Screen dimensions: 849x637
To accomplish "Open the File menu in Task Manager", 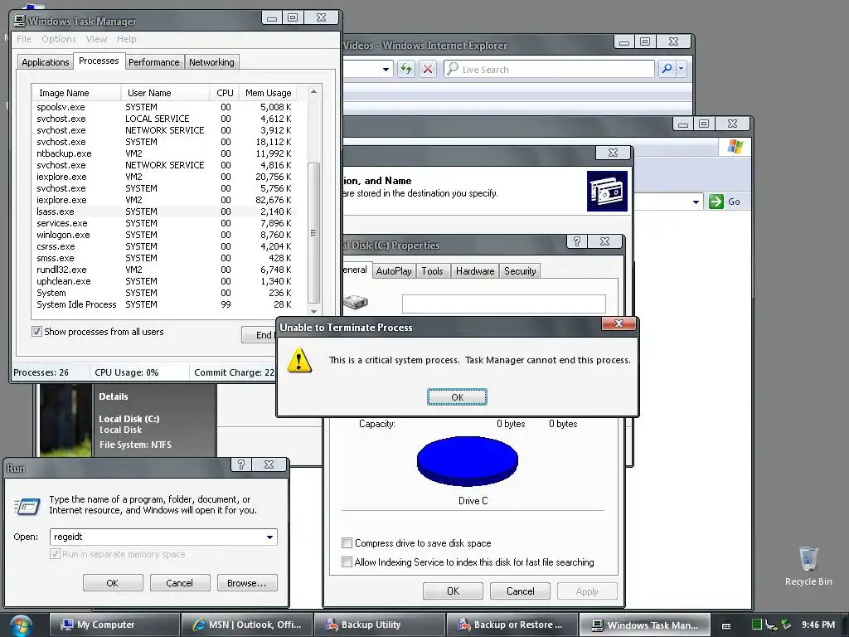I will coord(24,39).
